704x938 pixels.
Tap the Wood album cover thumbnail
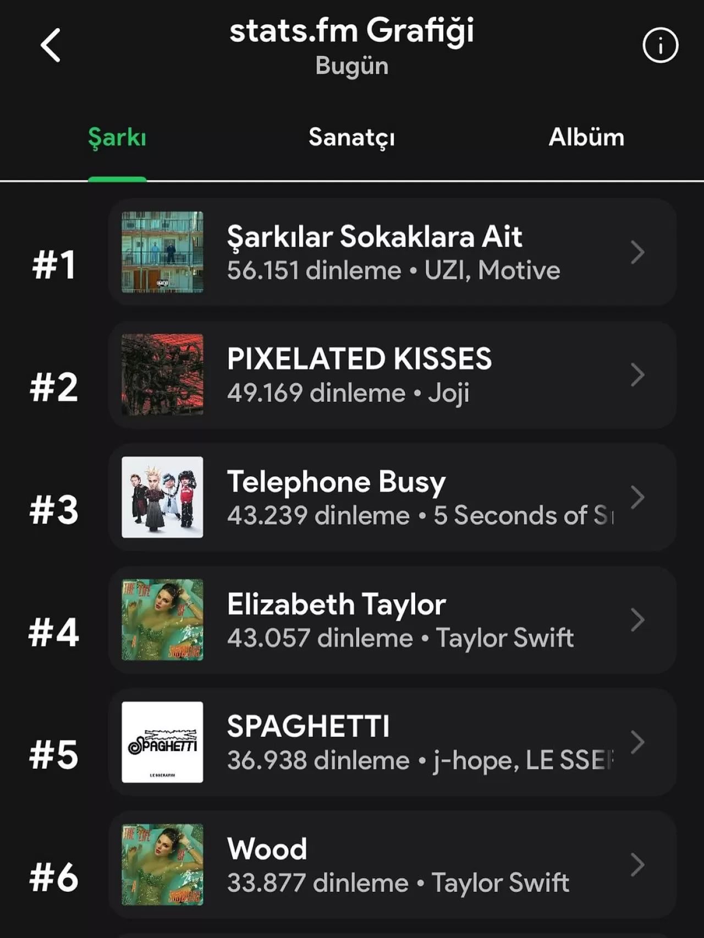(162, 865)
